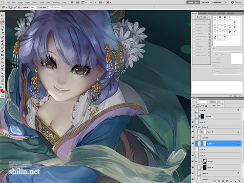Image resolution: width=244 pixels, height=183 pixels.
Task: Open the Screen Mode dropdown
Action: [108, 2]
